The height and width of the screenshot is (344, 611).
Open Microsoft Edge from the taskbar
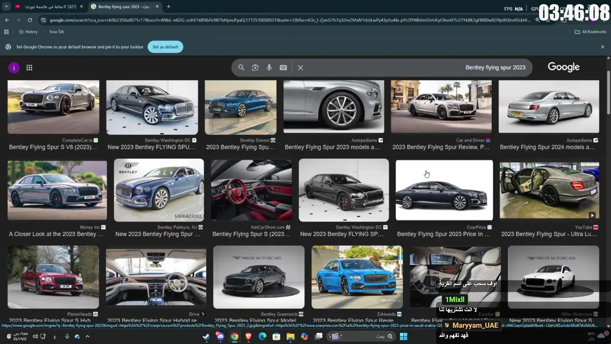click(x=262, y=336)
